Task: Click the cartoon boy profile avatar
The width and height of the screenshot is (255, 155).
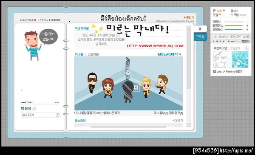Action: click(33, 46)
